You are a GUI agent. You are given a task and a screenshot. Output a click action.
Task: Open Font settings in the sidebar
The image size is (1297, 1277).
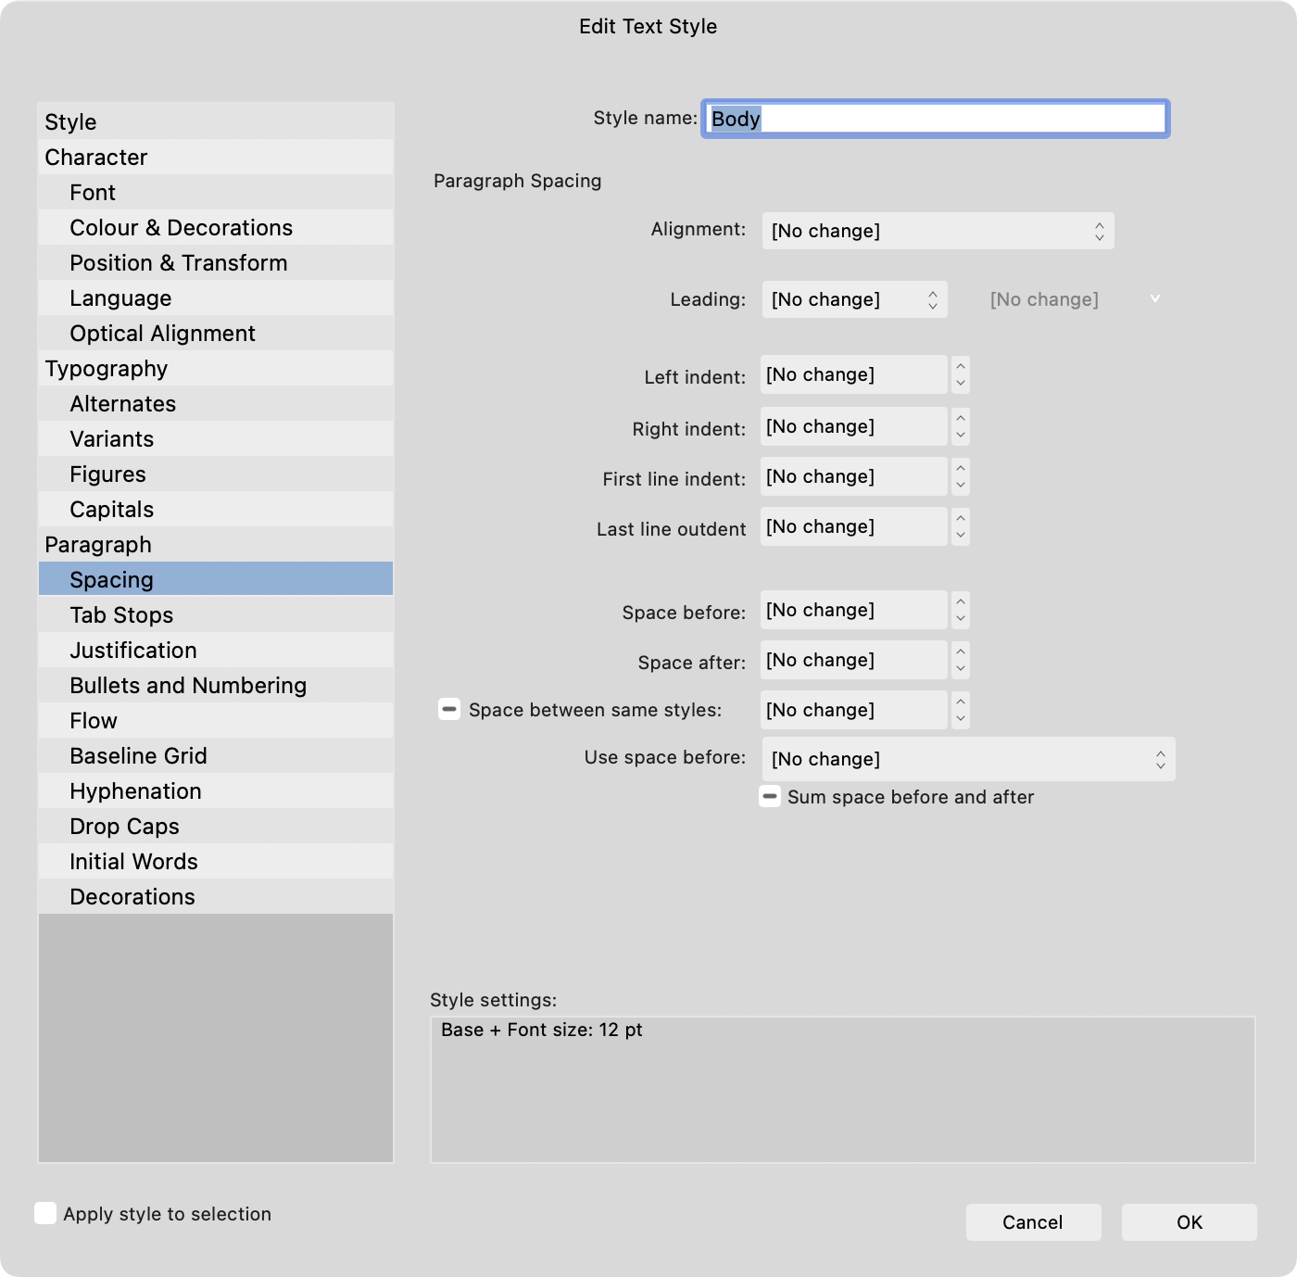[x=92, y=192]
